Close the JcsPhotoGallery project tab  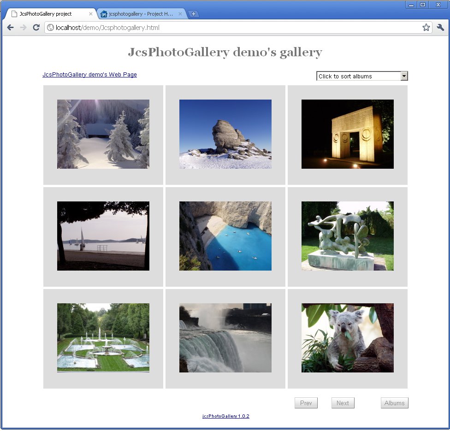(91, 14)
